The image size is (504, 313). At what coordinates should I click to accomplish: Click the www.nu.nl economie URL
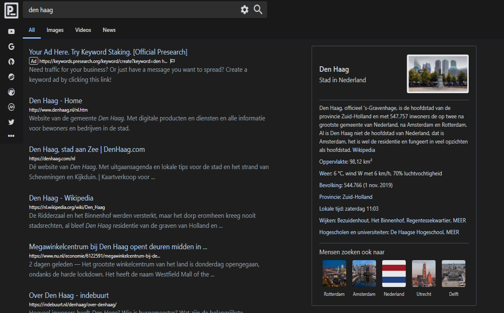[x=94, y=256]
